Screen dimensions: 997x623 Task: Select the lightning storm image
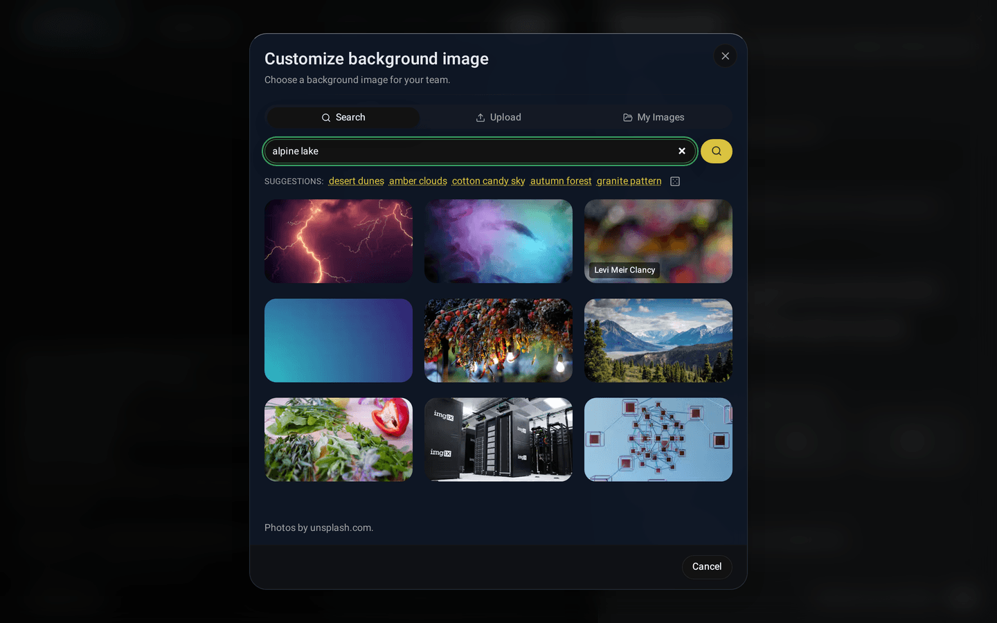pyautogui.click(x=339, y=242)
